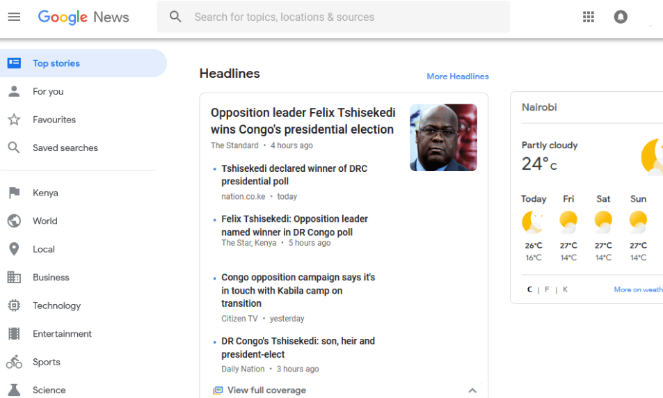Open the More on weather link

[x=639, y=289]
